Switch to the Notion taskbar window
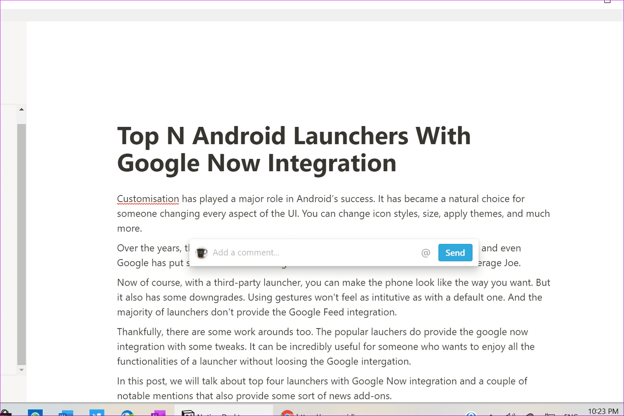Image resolution: width=624 pixels, height=416 pixels. pyautogui.click(x=223, y=412)
